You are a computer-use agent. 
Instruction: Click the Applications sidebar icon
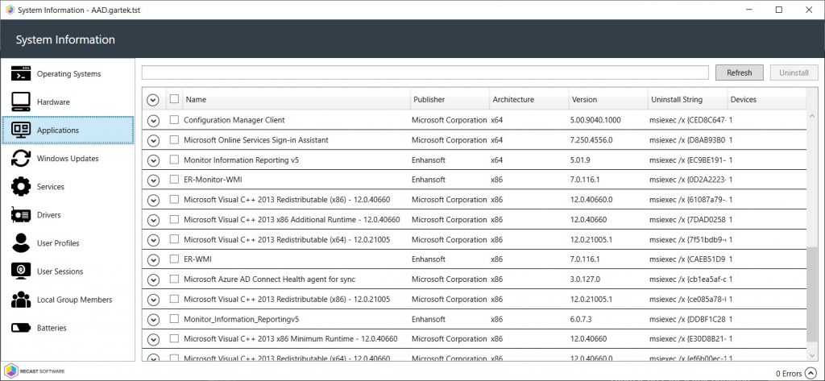pos(20,130)
